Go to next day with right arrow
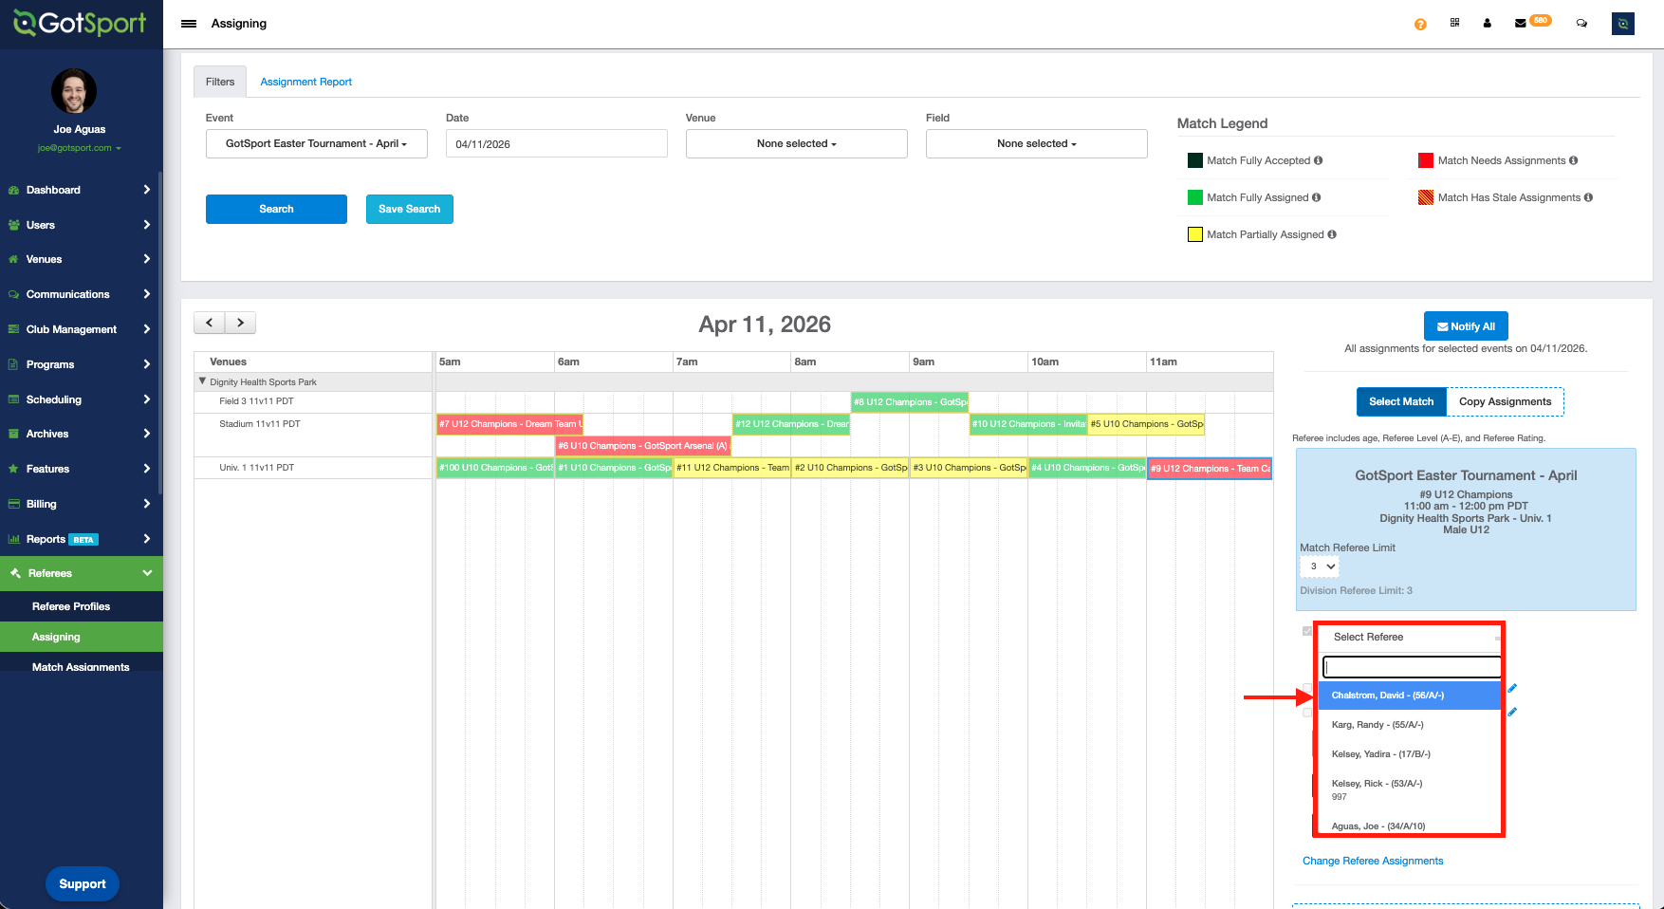Screen dimensions: 1664x909 pyautogui.click(x=241, y=323)
